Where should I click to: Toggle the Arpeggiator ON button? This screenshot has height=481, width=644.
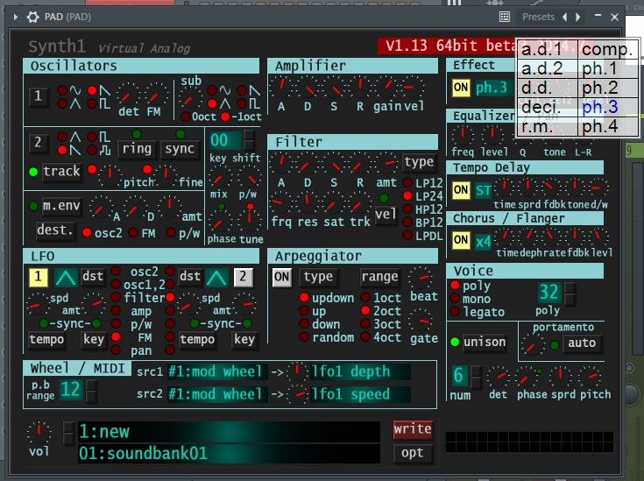coord(282,277)
